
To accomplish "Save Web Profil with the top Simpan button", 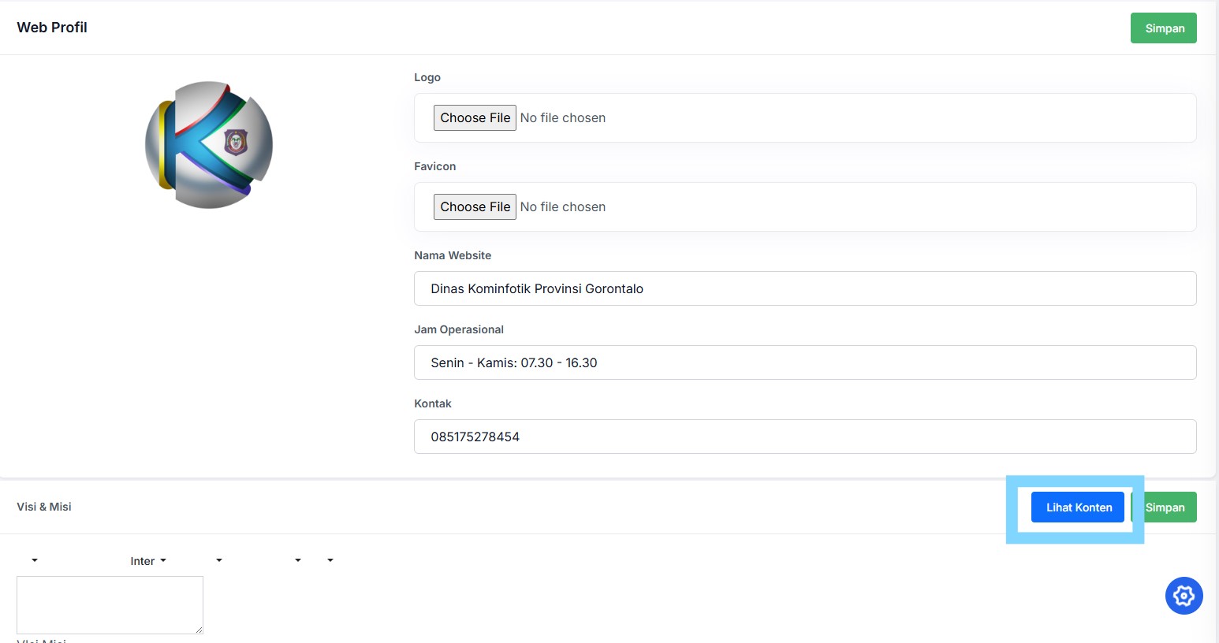I will (1164, 28).
